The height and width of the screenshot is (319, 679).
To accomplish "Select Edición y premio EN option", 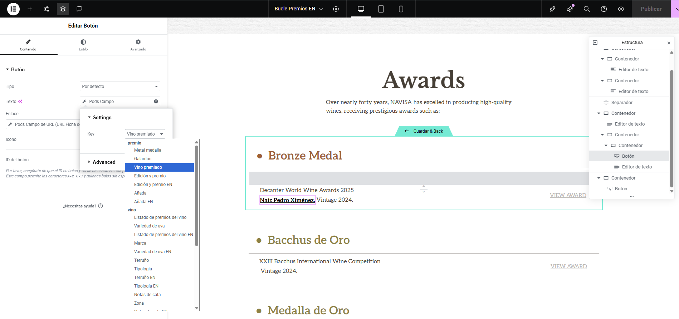I will pyautogui.click(x=153, y=185).
